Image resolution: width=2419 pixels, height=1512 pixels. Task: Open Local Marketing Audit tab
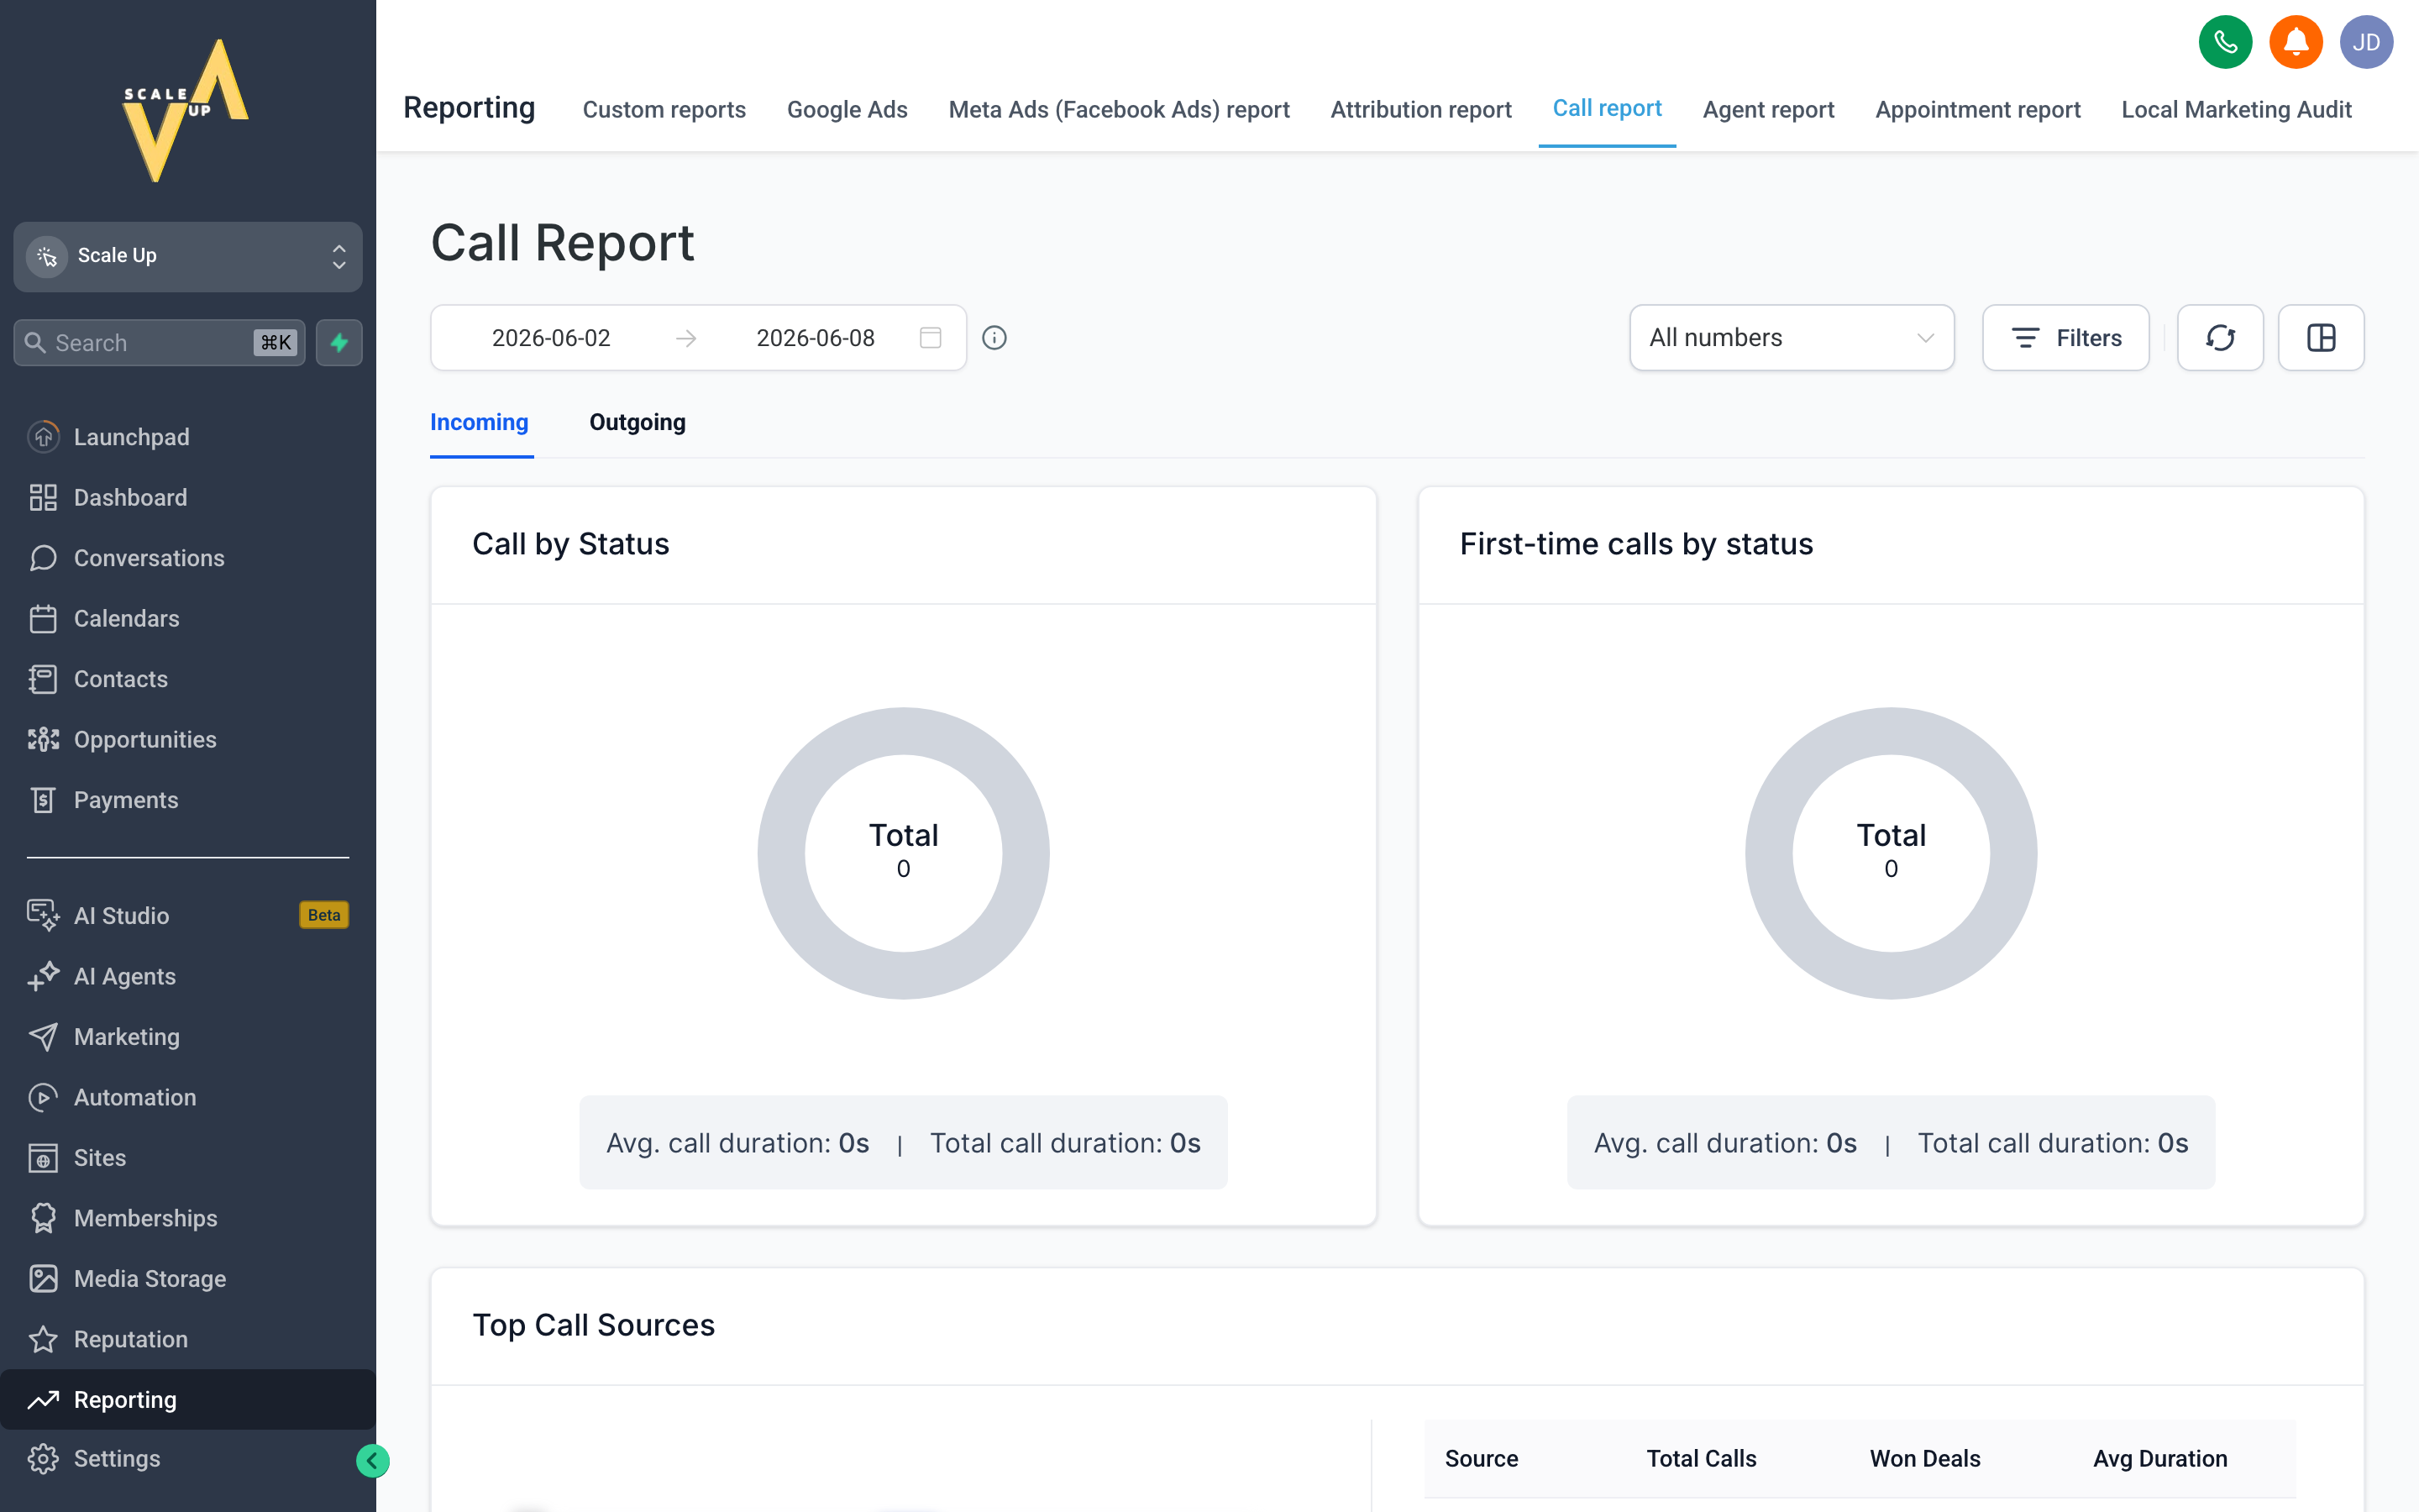(x=2236, y=109)
